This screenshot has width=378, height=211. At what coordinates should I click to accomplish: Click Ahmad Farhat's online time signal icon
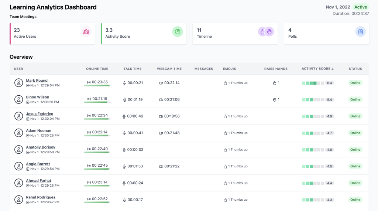coord(89,183)
